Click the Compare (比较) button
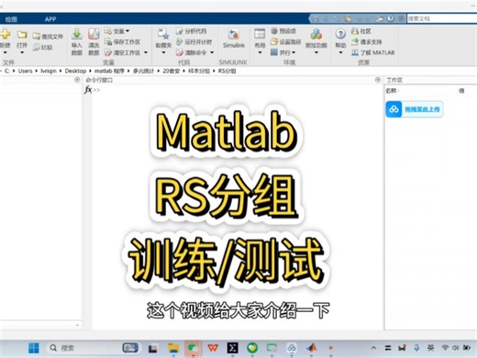This screenshot has height=358, width=477. tap(43, 47)
